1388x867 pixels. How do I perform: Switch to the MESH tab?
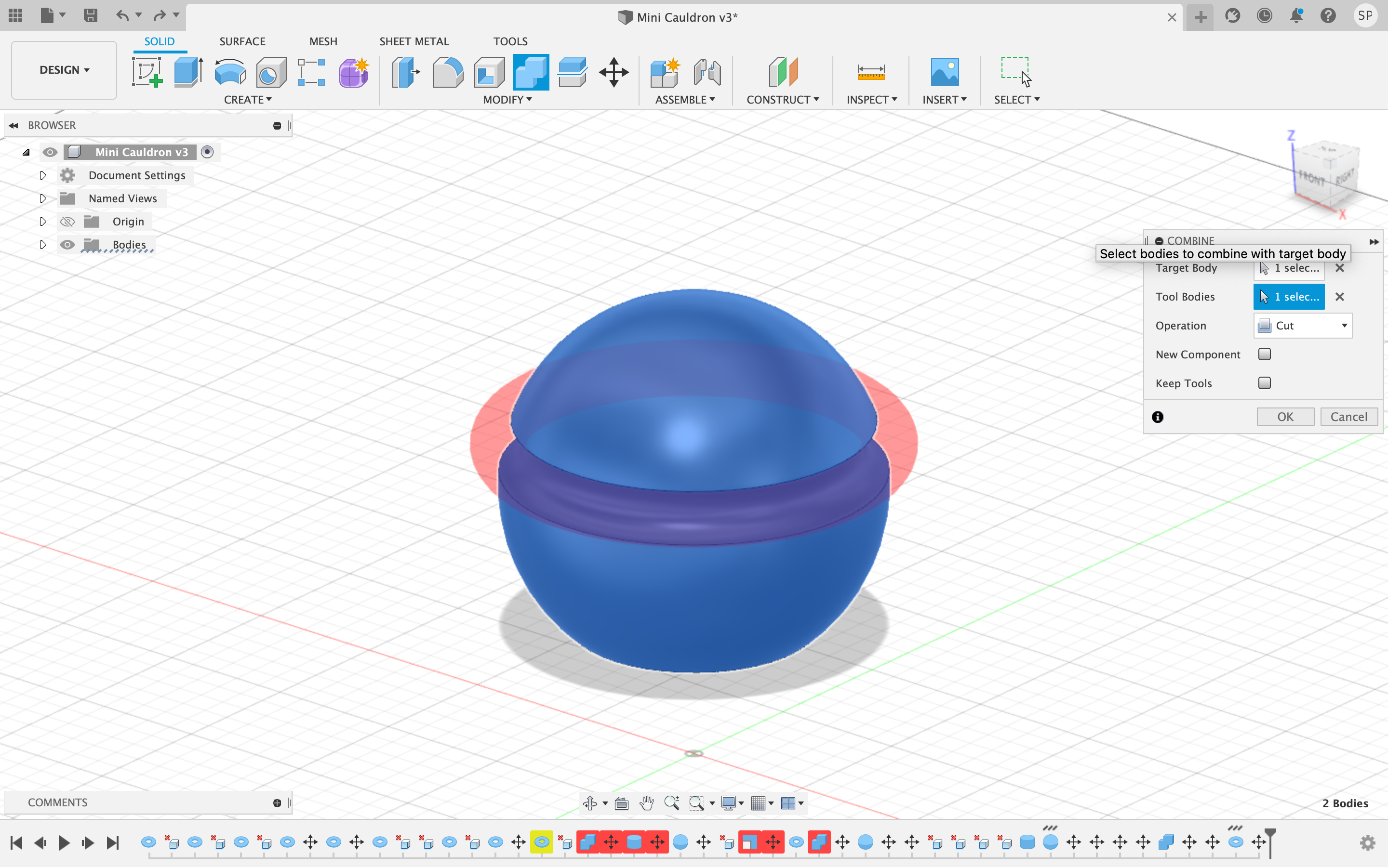(x=323, y=41)
